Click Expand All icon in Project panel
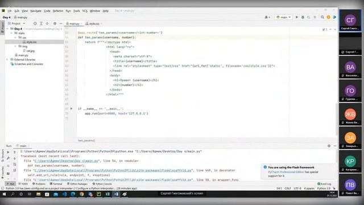The image size is (364, 205). pos(41,23)
